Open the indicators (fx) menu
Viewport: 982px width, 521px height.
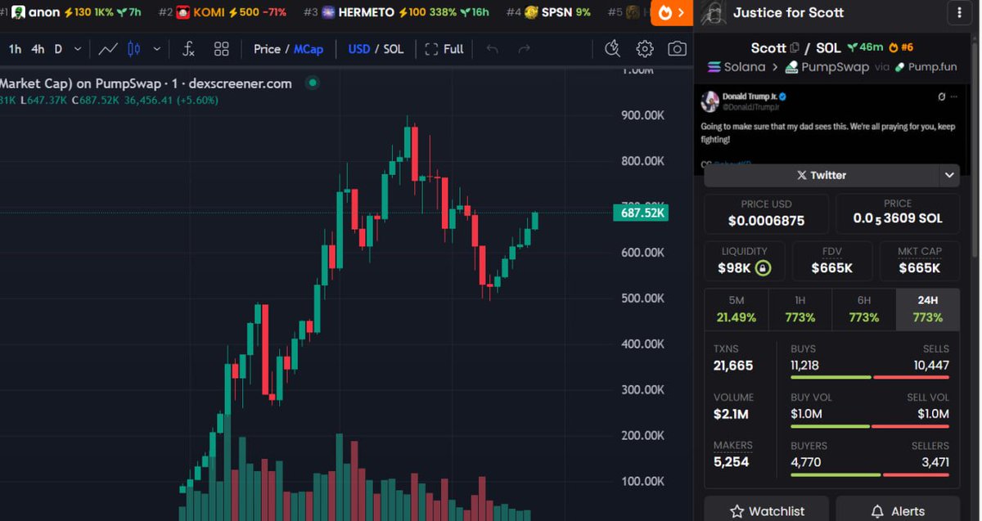tap(188, 49)
